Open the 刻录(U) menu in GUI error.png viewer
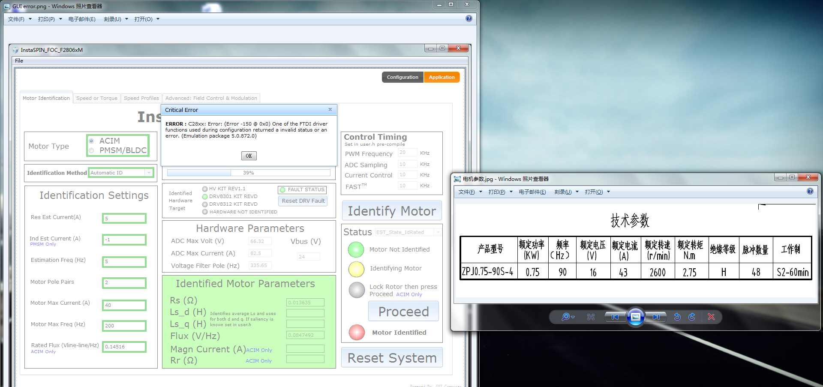This screenshot has height=387, width=823. pyautogui.click(x=116, y=19)
